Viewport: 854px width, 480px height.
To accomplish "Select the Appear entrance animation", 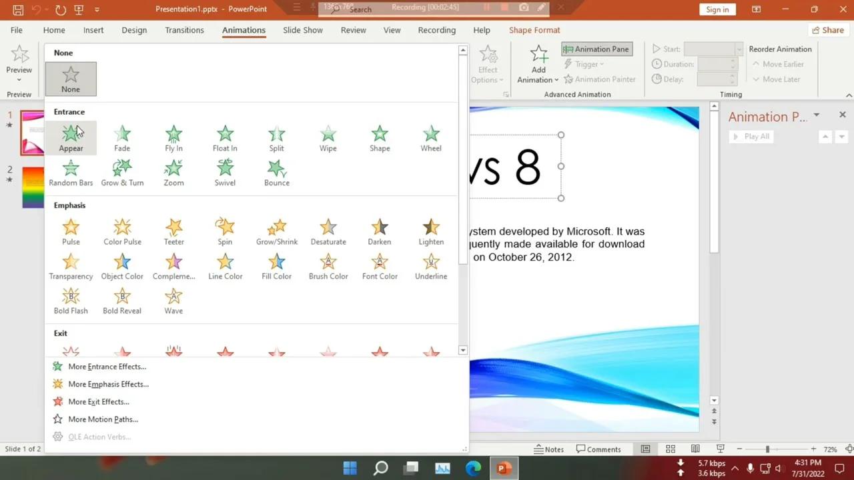I will (71, 138).
